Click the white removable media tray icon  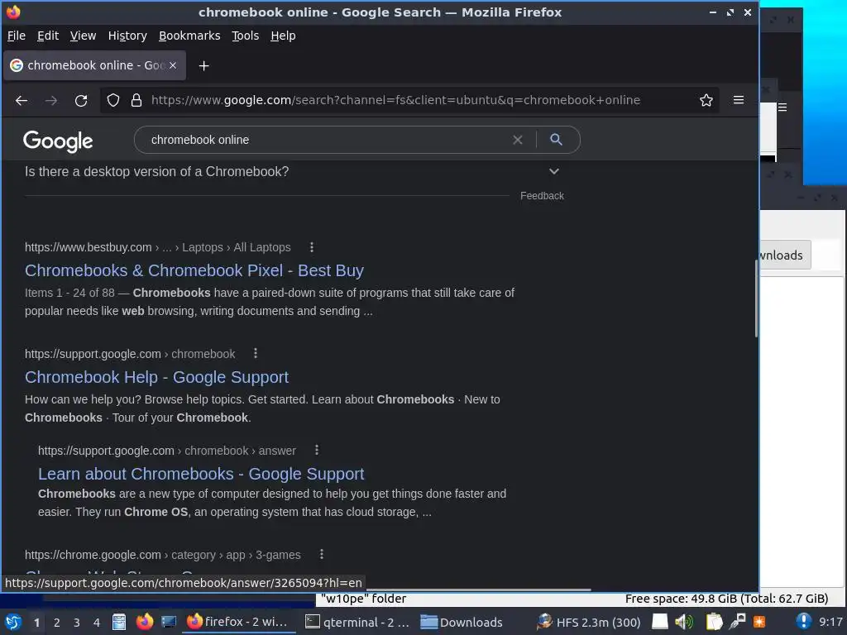(x=660, y=622)
